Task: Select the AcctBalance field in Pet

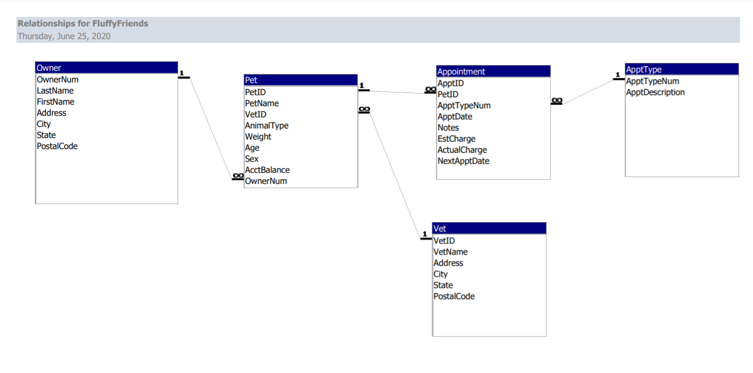Action: tap(267, 170)
